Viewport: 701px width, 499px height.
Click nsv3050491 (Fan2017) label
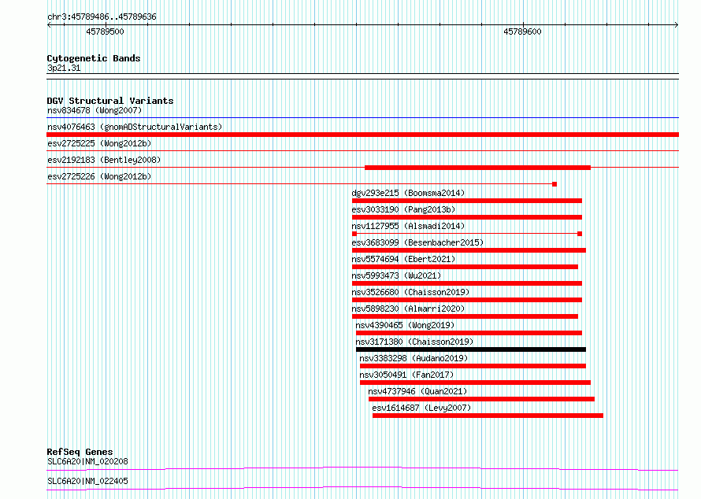(x=406, y=375)
